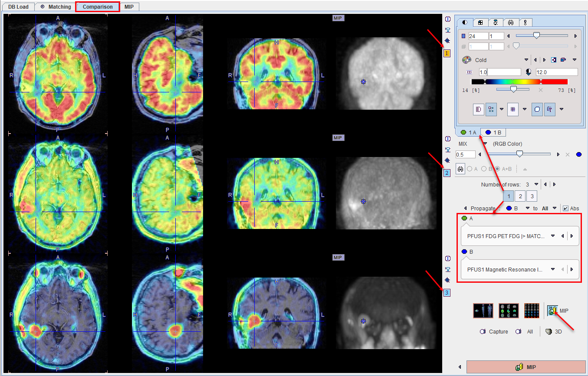Open the thermometer-like fifth panel tab
Screen dimensions: 588x376
click(525, 22)
